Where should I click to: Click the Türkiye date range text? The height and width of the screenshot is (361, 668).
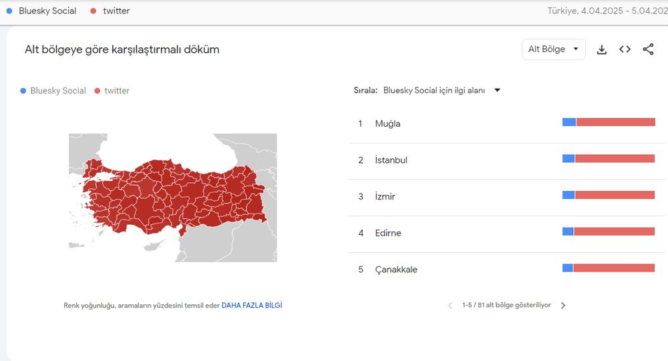pyautogui.click(x=607, y=11)
